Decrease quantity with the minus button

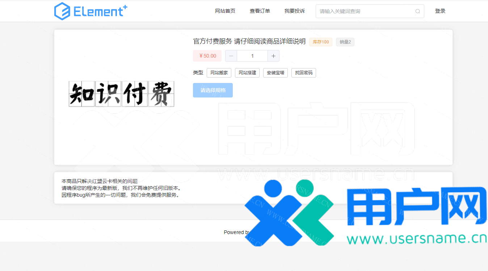(x=231, y=56)
